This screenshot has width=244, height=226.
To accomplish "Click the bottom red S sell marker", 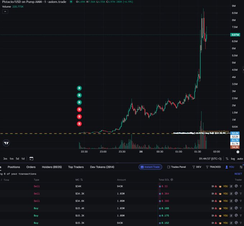I will click(x=79, y=124).
